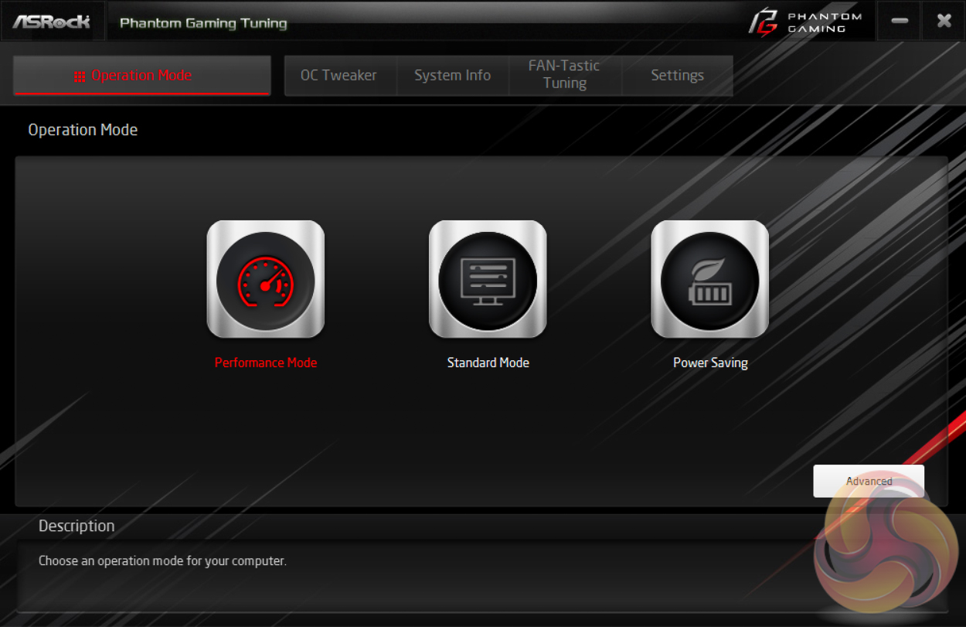The width and height of the screenshot is (966, 627).
Task: Switch to the Settings tab
Action: [678, 76]
